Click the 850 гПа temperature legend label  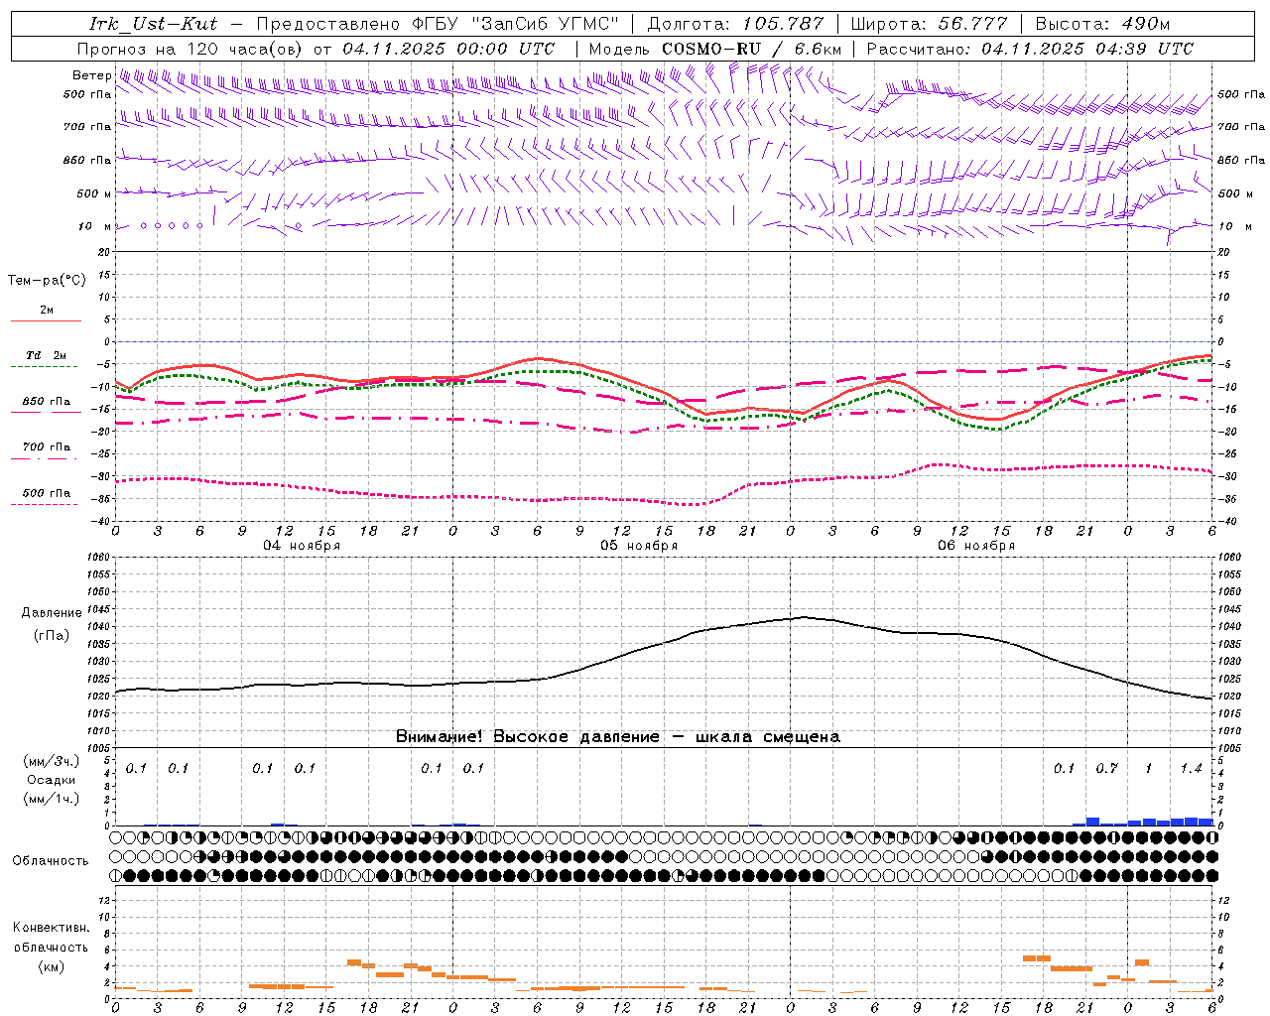coord(47,402)
